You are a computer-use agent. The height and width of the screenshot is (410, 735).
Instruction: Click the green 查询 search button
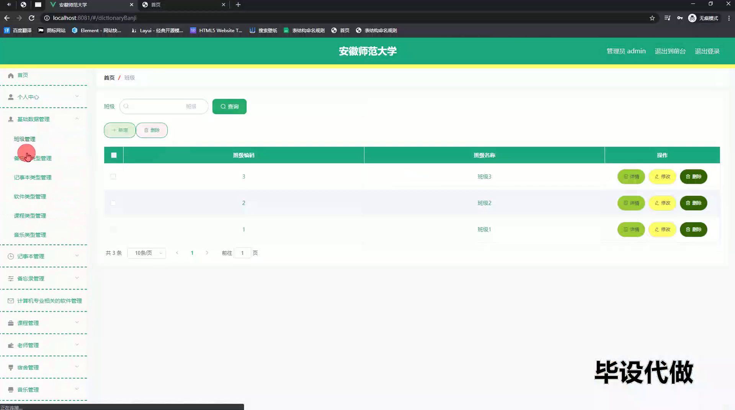229,106
